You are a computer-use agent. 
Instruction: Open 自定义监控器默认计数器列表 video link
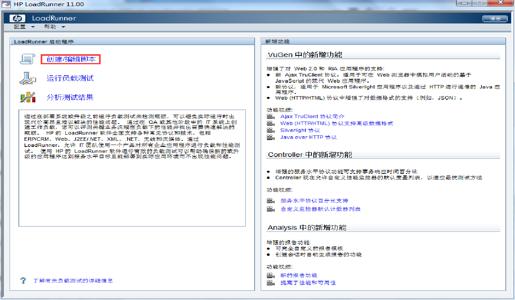(x=321, y=209)
